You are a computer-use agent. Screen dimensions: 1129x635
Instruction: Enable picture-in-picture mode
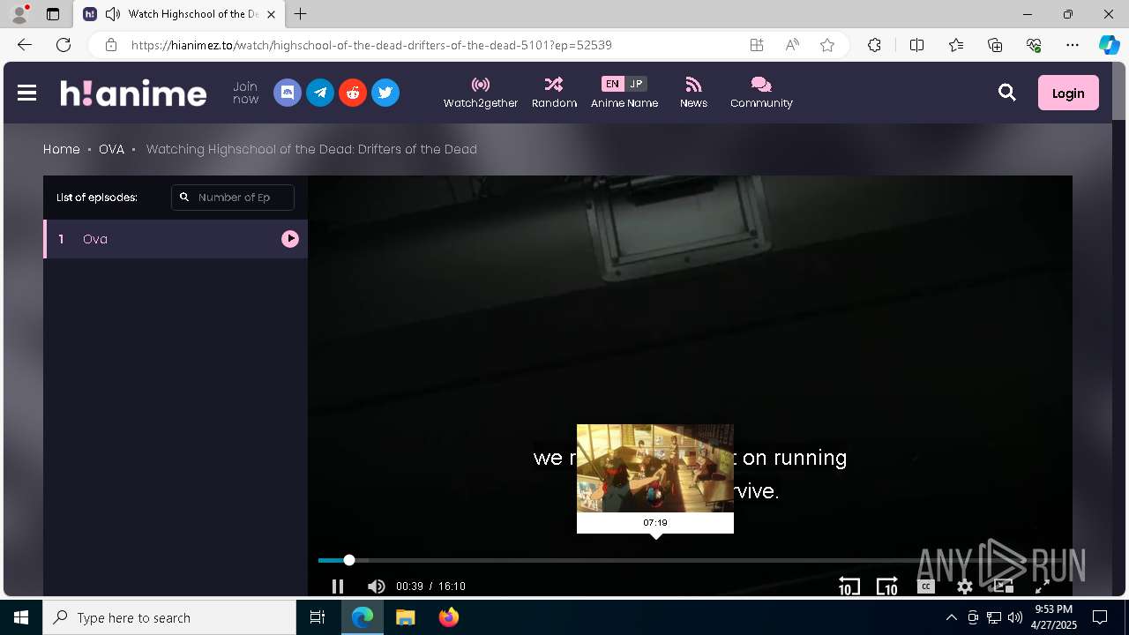click(x=1004, y=586)
